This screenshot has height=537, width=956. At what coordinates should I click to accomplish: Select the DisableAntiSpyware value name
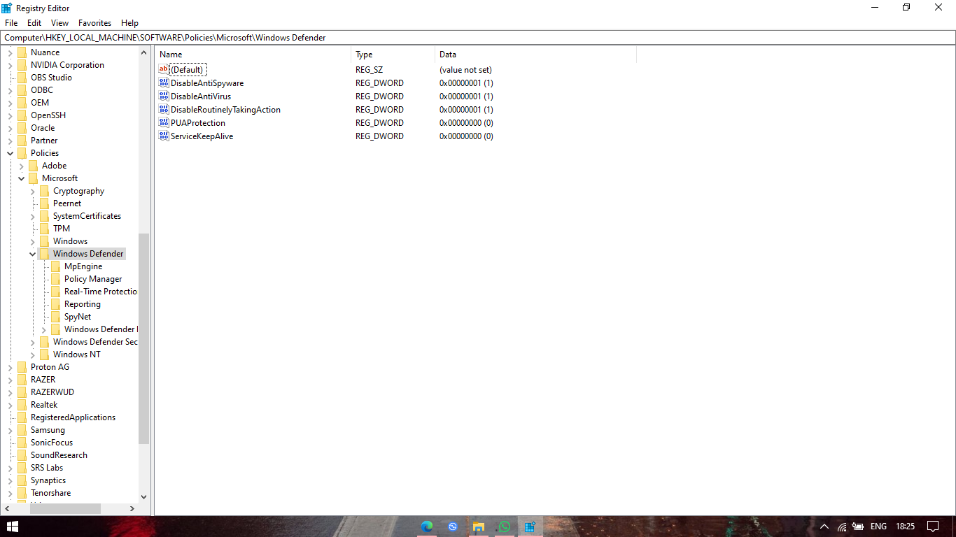tap(207, 83)
